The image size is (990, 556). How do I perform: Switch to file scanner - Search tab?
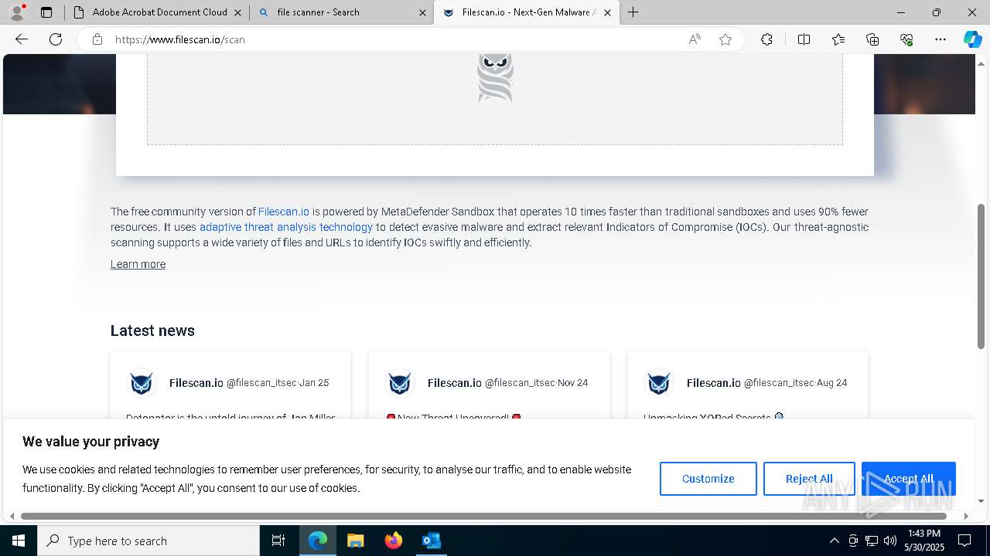coord(342,12)
